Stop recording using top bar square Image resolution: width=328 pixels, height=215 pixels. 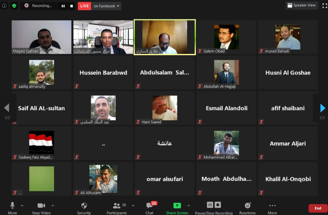click(72, 6)
